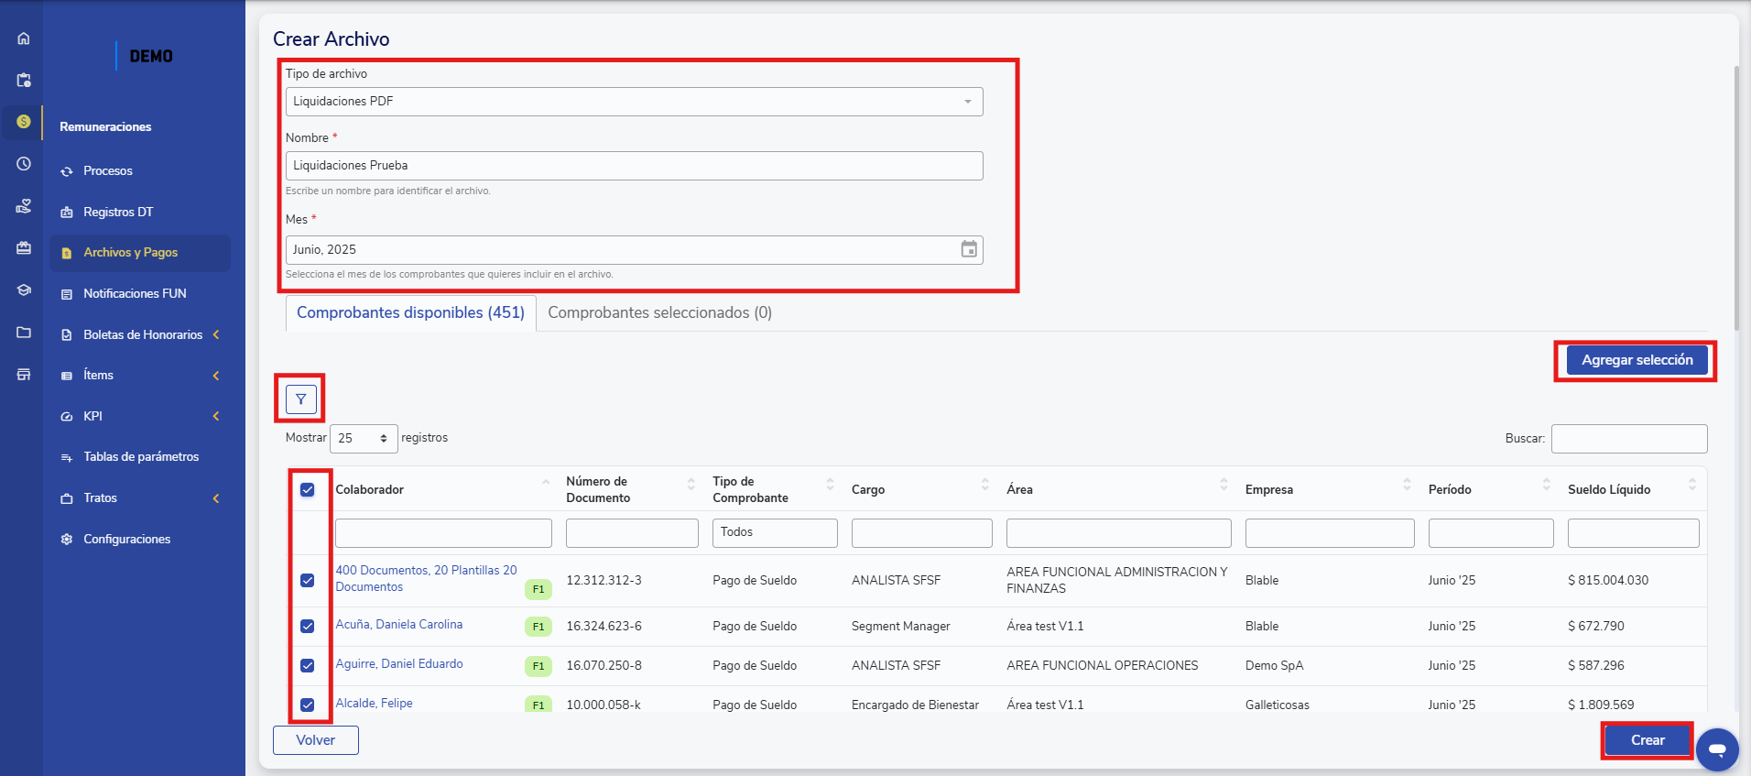Viewport: 1751px width, 776px height.
Task: Open the Mostrar registros count dropdown
Action: pos(364,439)
